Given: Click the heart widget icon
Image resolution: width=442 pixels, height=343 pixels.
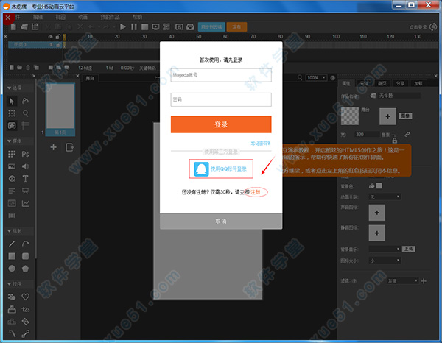Looking at the screenshot, I should tap(26, 297).
